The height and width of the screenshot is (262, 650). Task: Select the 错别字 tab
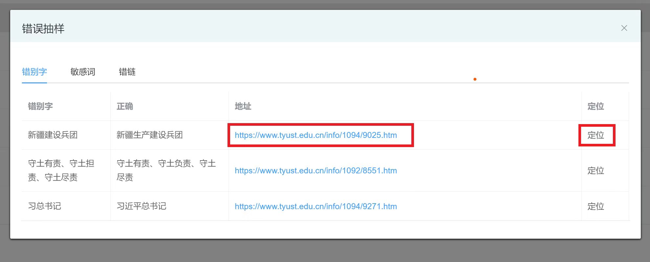click(x=34, y=72)
